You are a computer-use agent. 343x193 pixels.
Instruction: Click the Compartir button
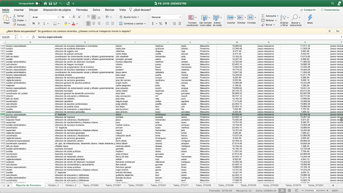308,10
